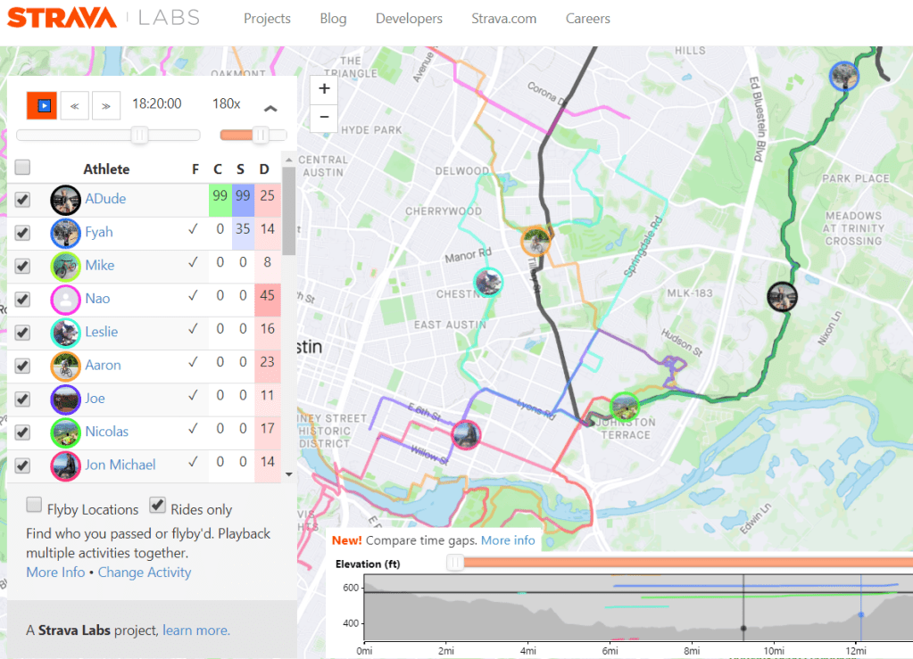Click ADude's avatar in athlete list
This screenshot has height=659, width=913.
click(65, 199)
